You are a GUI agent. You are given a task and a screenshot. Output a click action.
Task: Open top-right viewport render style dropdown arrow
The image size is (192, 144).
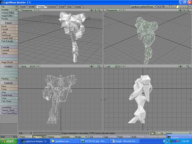tap(123, 10)
